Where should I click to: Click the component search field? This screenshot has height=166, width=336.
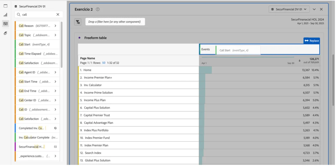pyautogui.click(x=39, y=15)
